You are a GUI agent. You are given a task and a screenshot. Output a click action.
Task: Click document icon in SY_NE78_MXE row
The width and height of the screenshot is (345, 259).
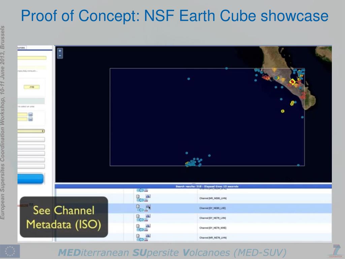pyautogui.click(x=138, y=226)
